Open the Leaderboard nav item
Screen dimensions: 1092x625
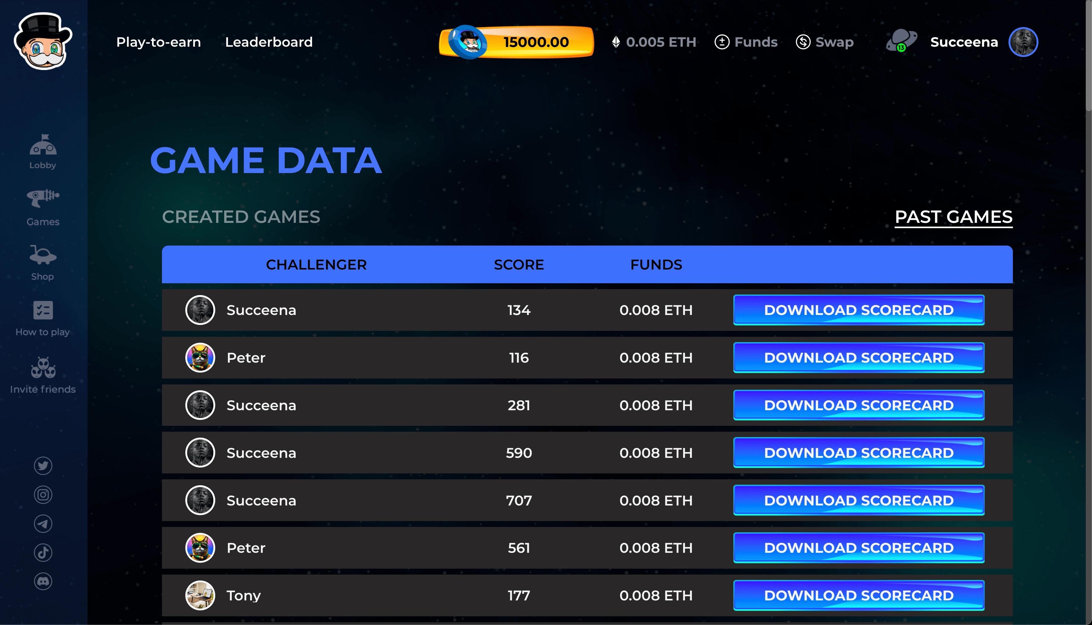269,42
